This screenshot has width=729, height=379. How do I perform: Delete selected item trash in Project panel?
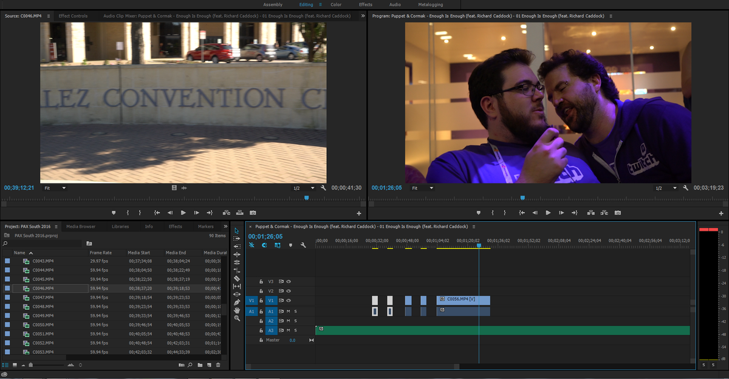218,365
